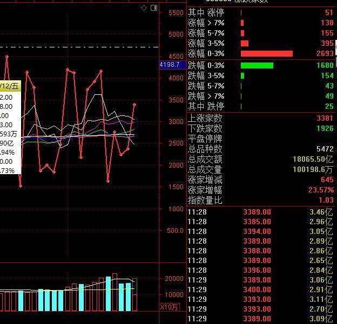Screen dimensions: 337x324
Task: Select the tick row with volume 2.70亿
Action: (260, 309)
